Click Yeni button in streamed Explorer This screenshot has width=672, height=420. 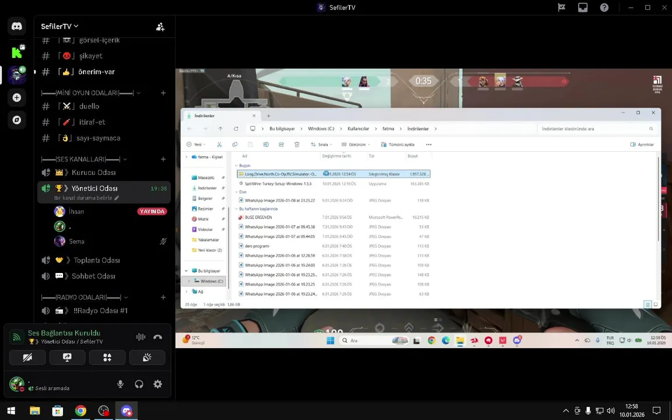click(x=195, y=145)
